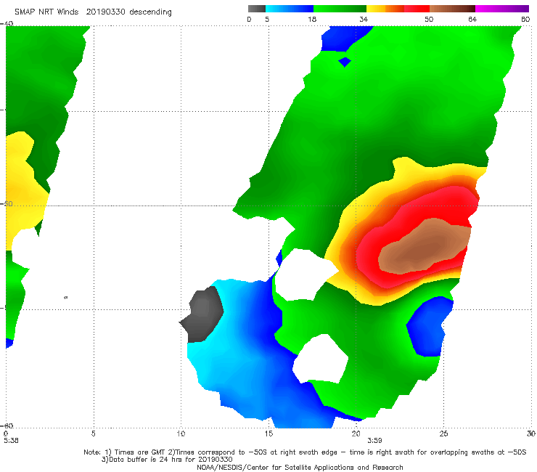This screenshot has height=472, width=537.
Task: Click the note line 'Data buffer is 24 hrs'
Action: (x=167, y=460)
